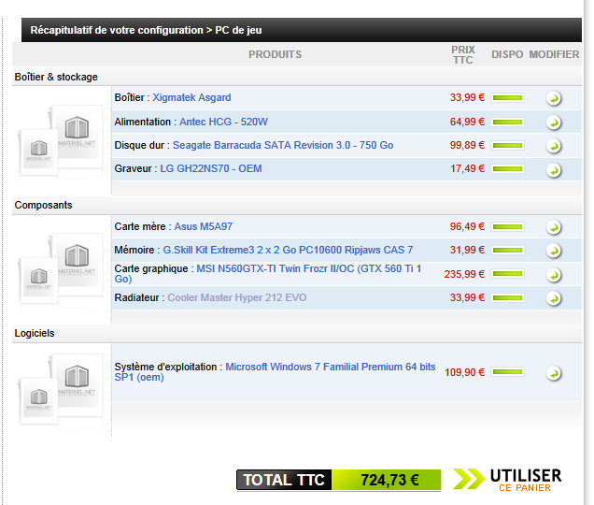Click the Utiliser ce panier button

point(508,480)
